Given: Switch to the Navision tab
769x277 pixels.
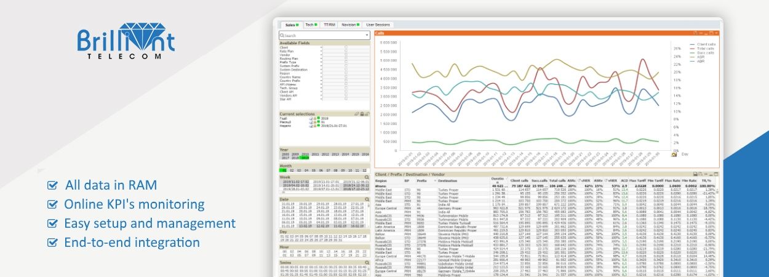Looking at the screenshot, I should 351,25.
